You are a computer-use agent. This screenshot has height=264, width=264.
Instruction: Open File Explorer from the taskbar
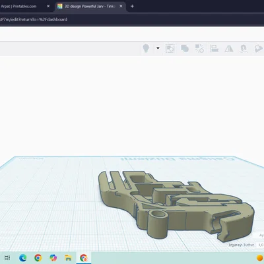[68, 257]
